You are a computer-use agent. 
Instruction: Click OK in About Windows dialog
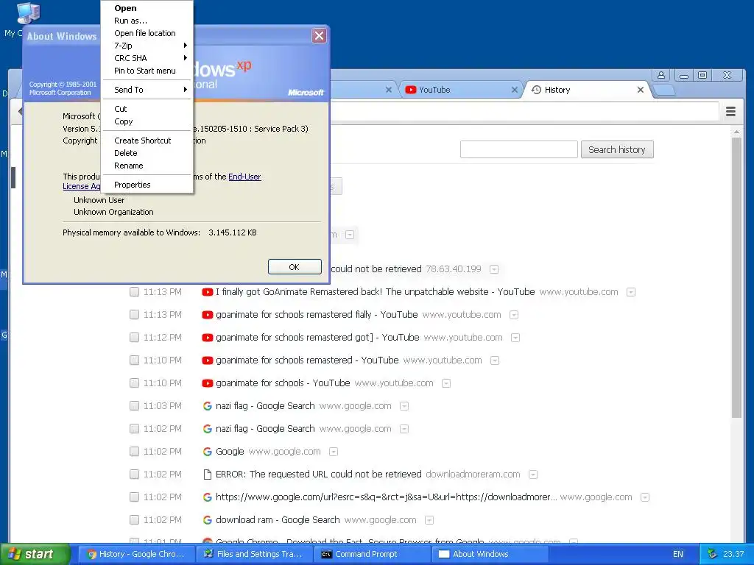[295, 267]
